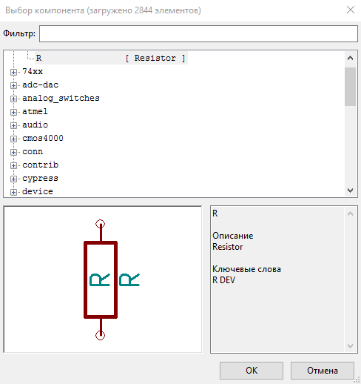Expand the conn library plus icon
361x384 pixels.
13,152
